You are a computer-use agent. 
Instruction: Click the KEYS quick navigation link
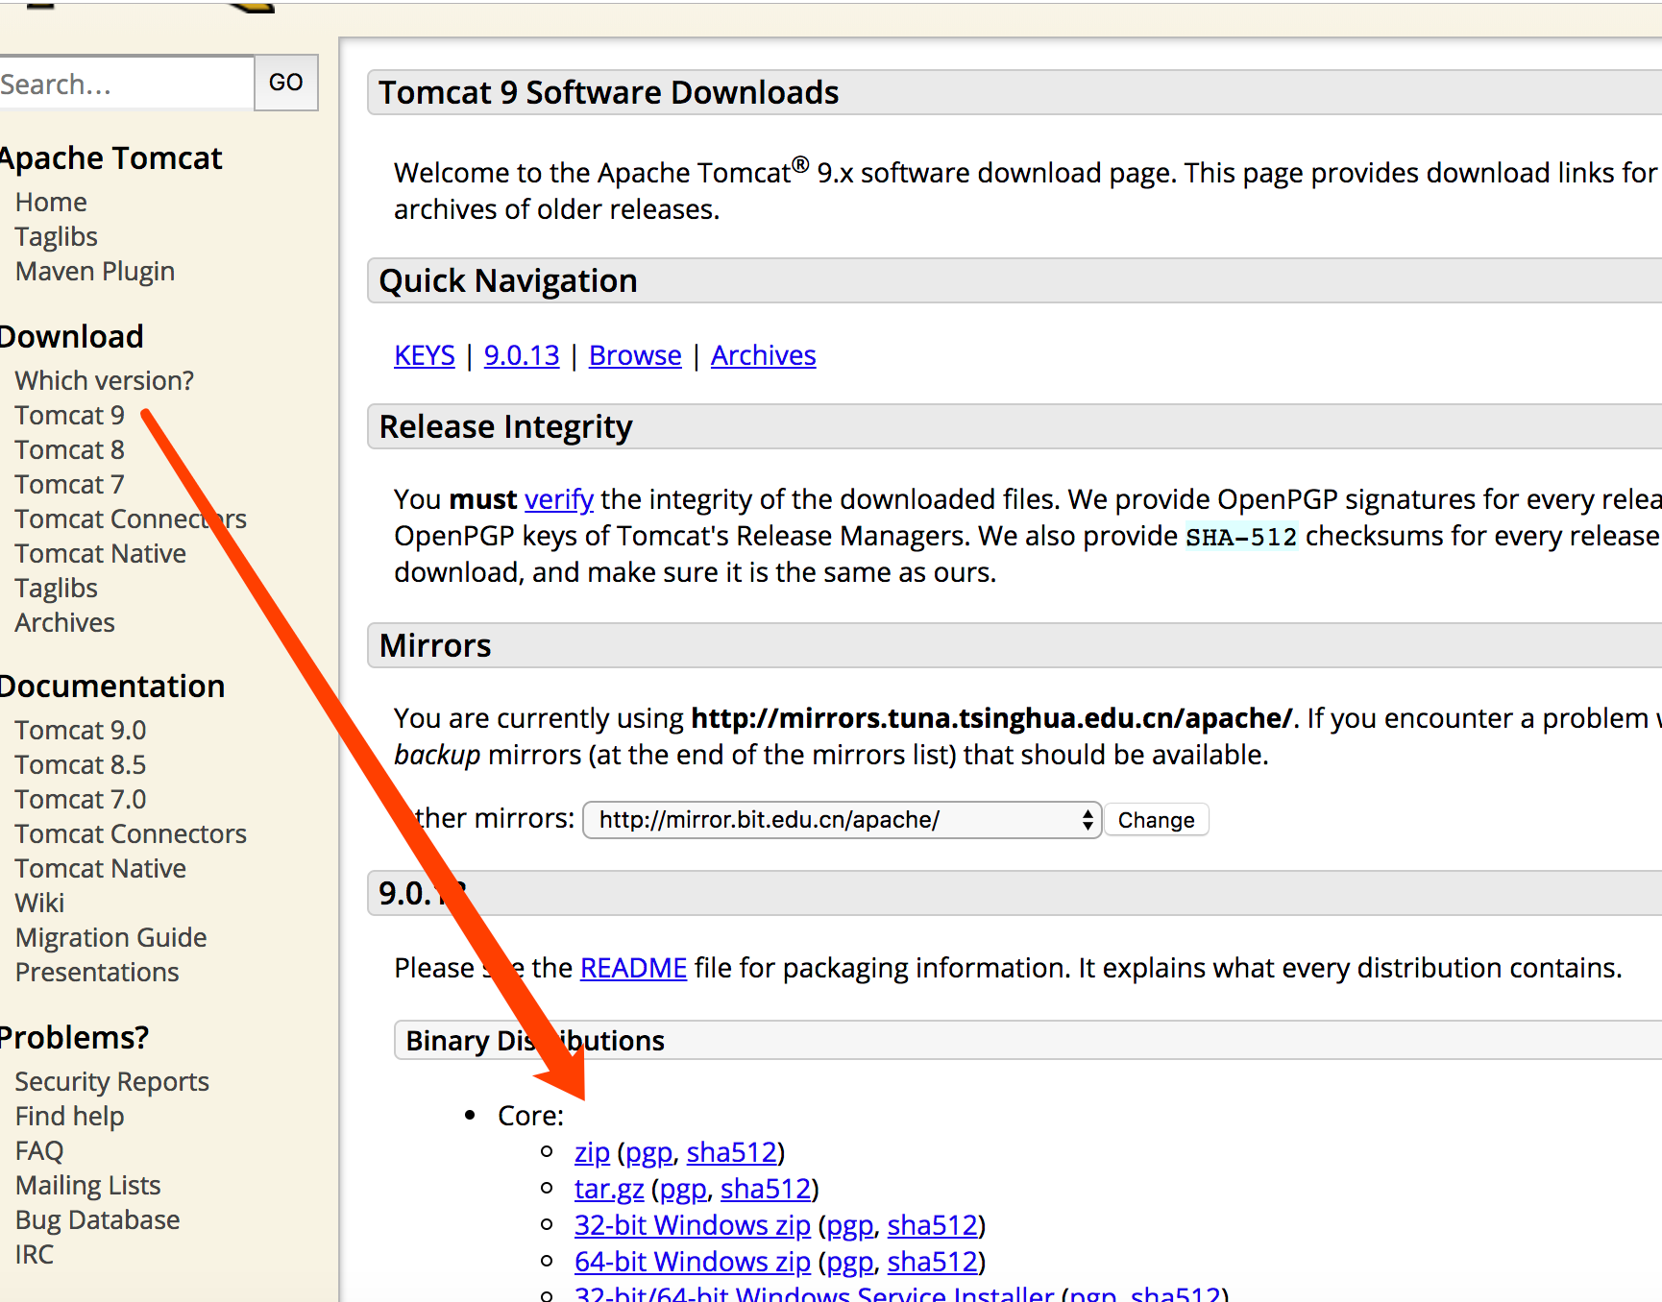pyautogui.click(x=425, y=356)
